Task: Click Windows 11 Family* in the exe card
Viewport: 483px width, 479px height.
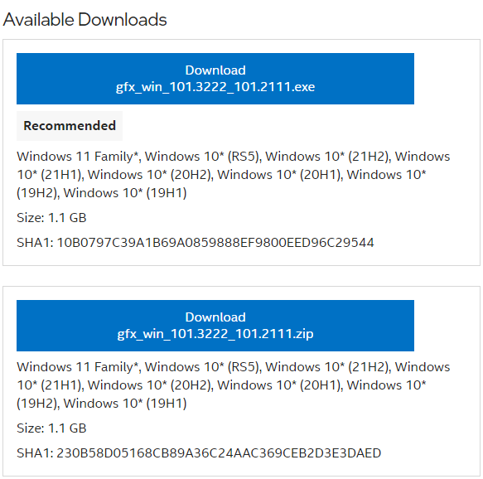Action: [x=77, y=157]
